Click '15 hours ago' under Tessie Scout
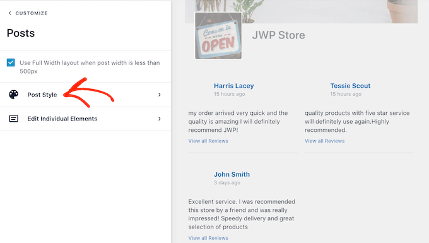 346,94
